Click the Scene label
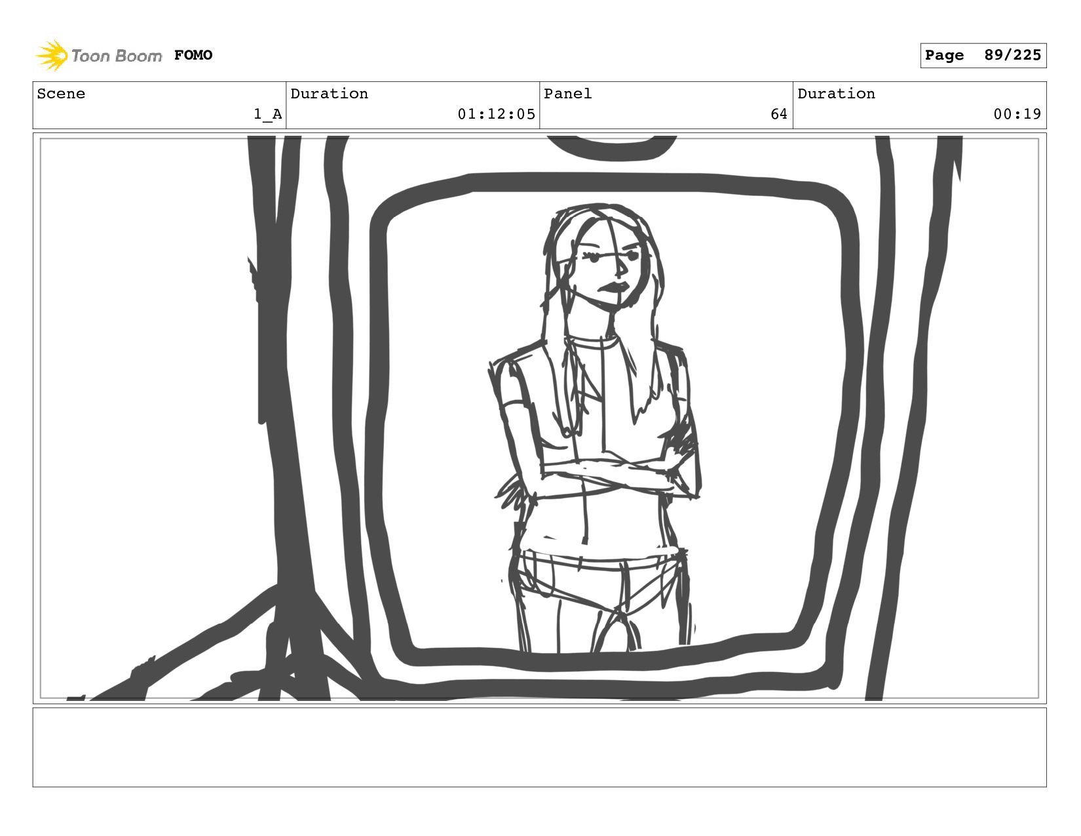Image resolution: width=1081 pixels, height=836 pixels. click(x=61, y=94)
